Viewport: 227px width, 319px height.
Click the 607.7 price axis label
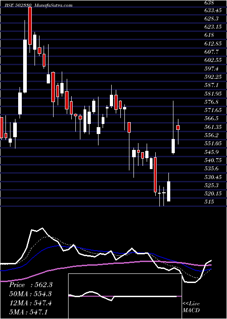(x=211, y=51)
